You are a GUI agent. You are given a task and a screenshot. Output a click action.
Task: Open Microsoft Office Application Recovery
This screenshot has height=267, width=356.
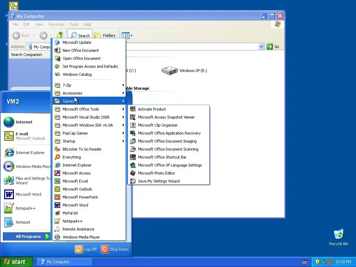(x=169, y=133)
